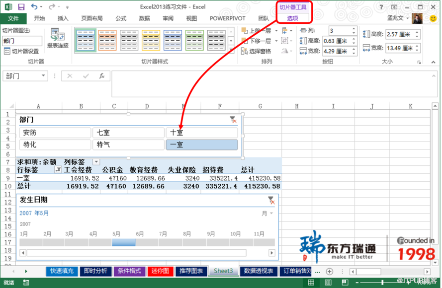Open the 文件 File tab
Viewport: 442px width, 288px height.
pyautogui.click(x=13, y=18)
